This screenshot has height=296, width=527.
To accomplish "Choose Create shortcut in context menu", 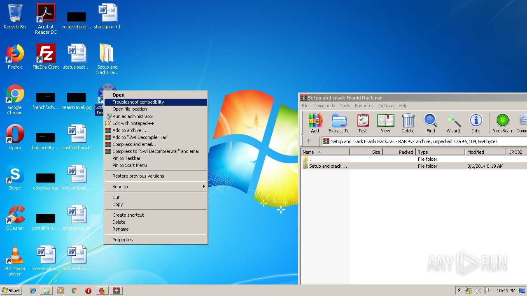I will click(x=156, y=215).
